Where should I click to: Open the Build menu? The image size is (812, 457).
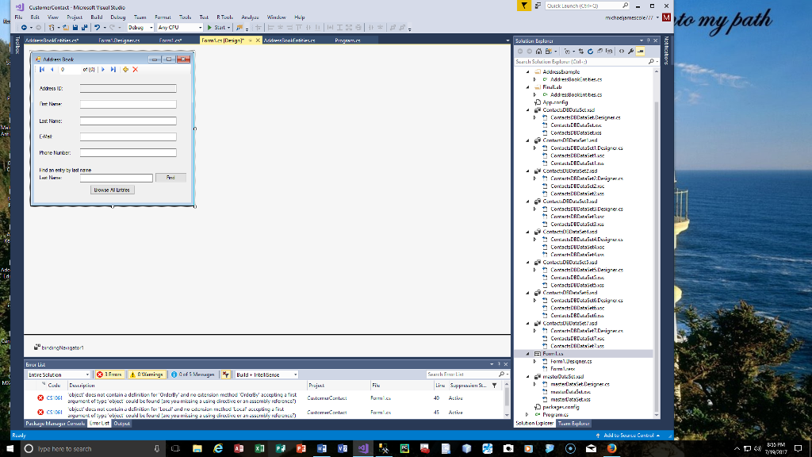click(x=97, y=17)
